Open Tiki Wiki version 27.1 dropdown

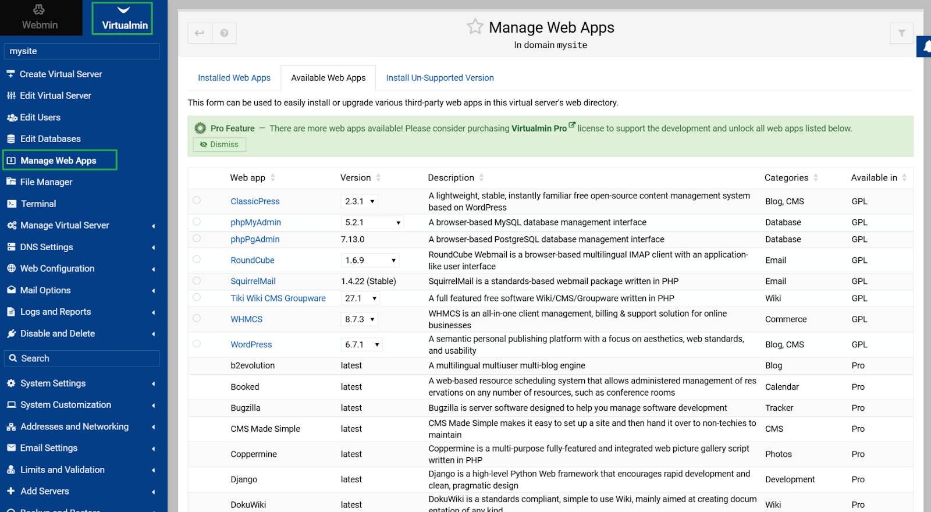(361, 298)
